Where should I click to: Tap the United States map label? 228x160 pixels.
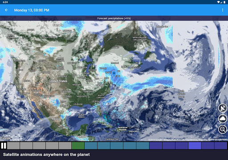pos(58,81)
